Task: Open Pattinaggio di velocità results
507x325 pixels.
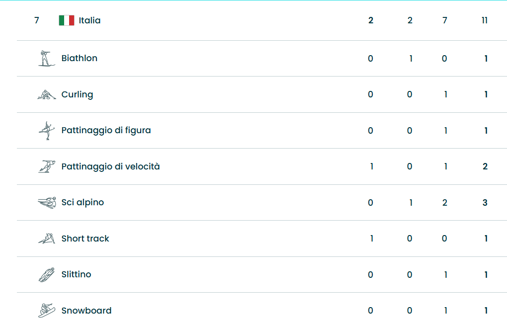Action: click(x=110, y=166)
